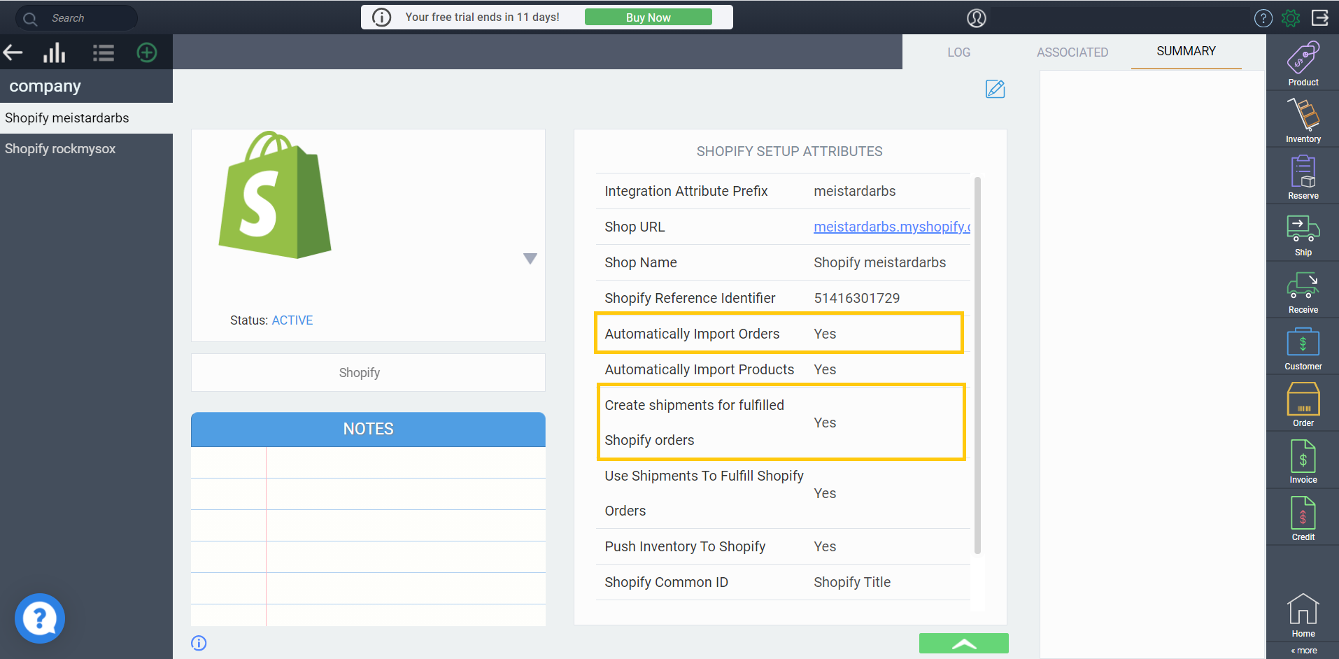Viewport: 1339px width, 659px height.
Task: Click the info icon below notes
Action: (199, 643)
